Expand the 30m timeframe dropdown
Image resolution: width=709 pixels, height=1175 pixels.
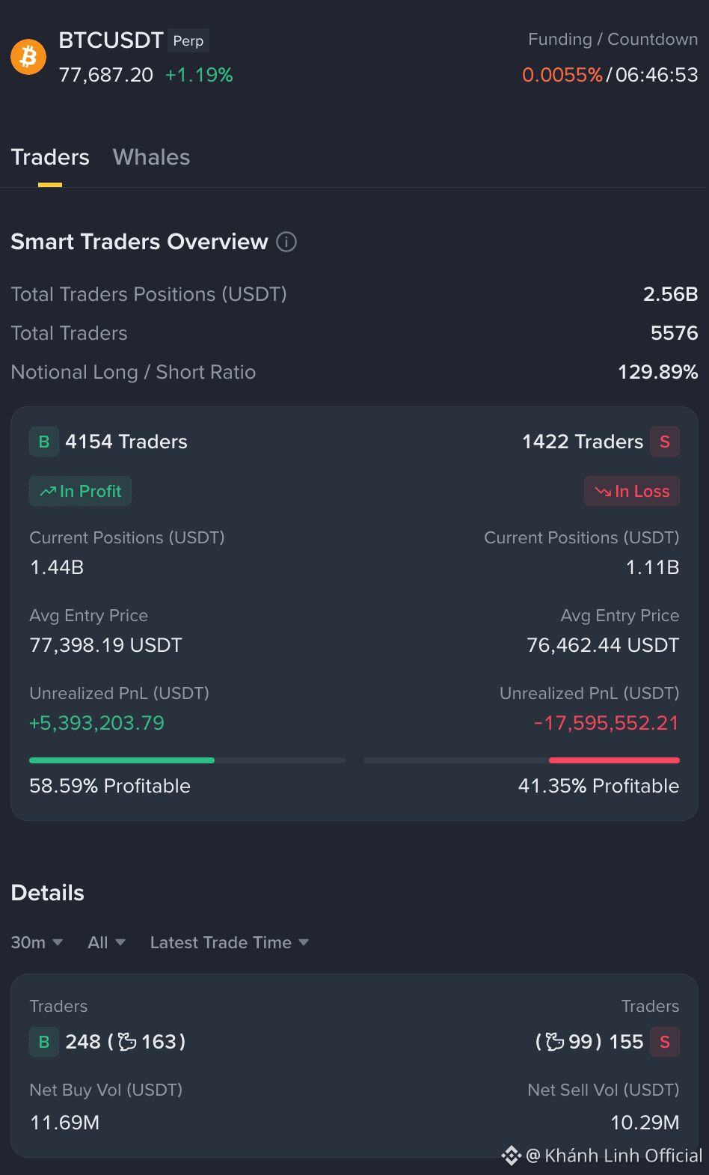pyautogui.click(x=37, y=942)
